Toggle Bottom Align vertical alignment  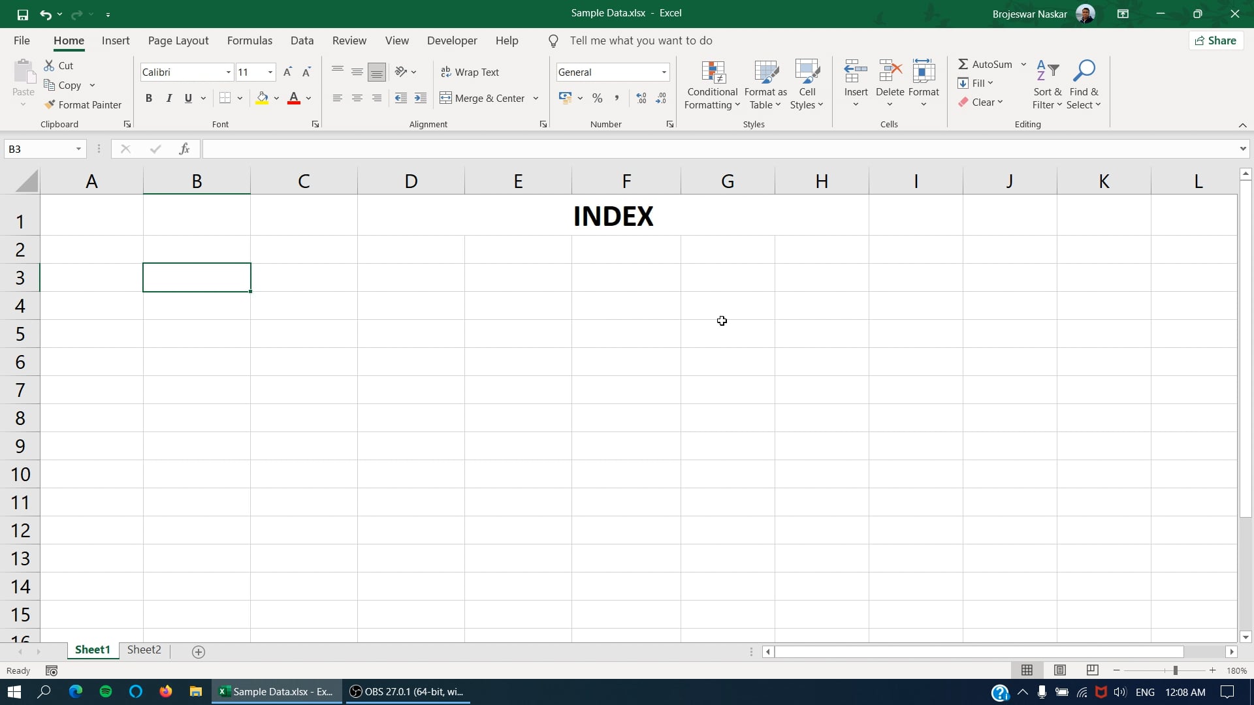point(377,72)
